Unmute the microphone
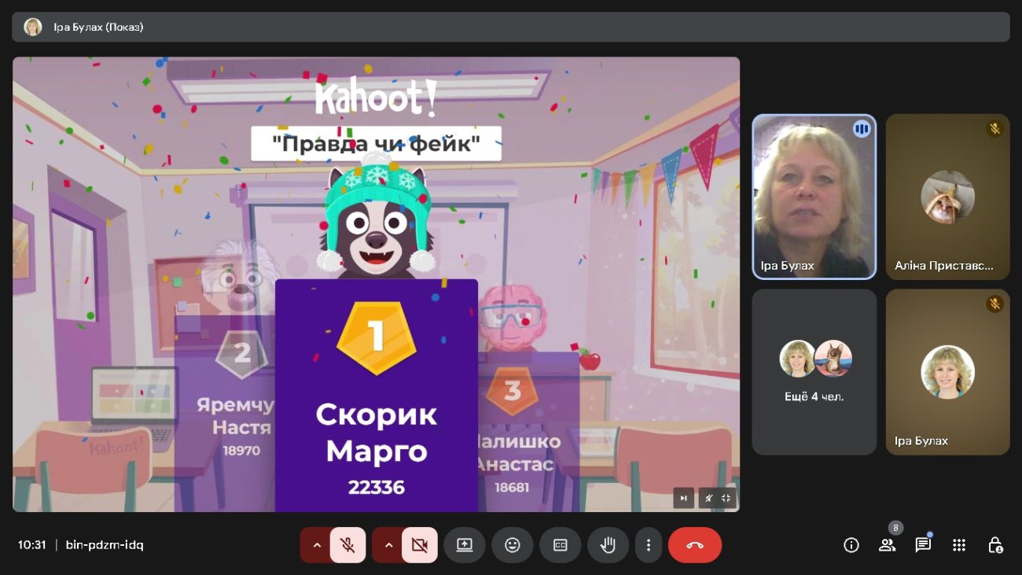Viewport: 1022px width, 575px height. 347,545
